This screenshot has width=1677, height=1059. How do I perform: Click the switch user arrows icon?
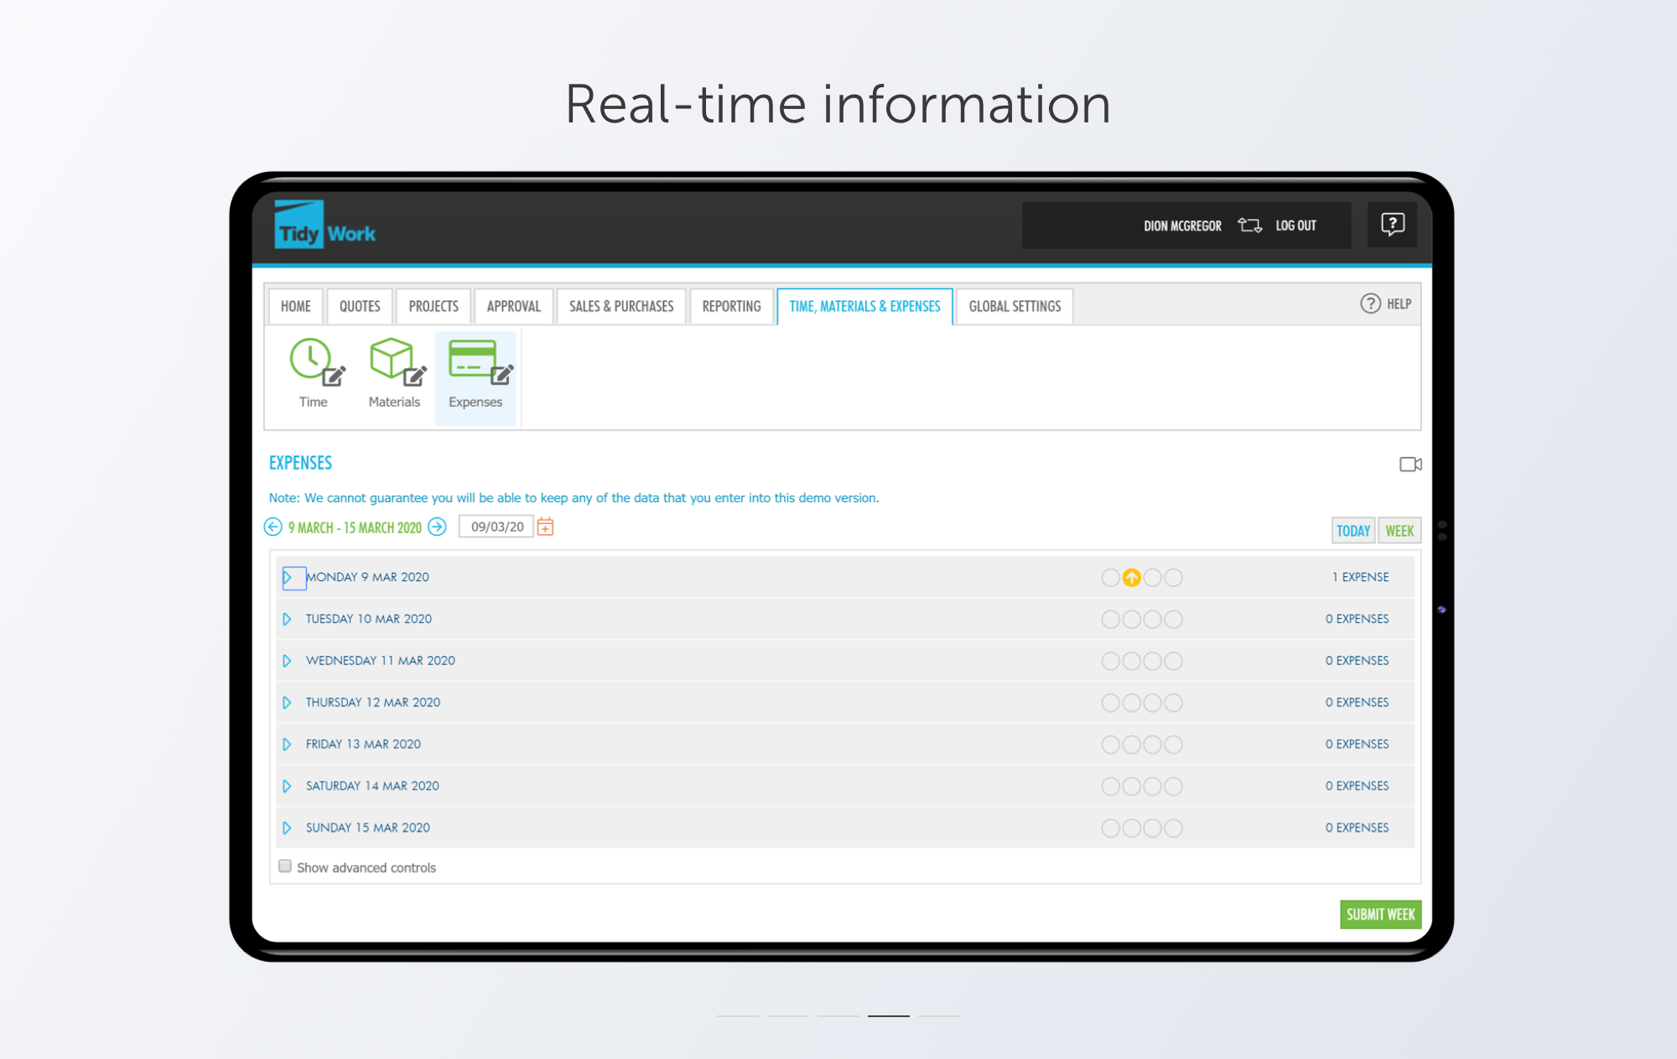pyautogui.click(x=1249, y=226)
